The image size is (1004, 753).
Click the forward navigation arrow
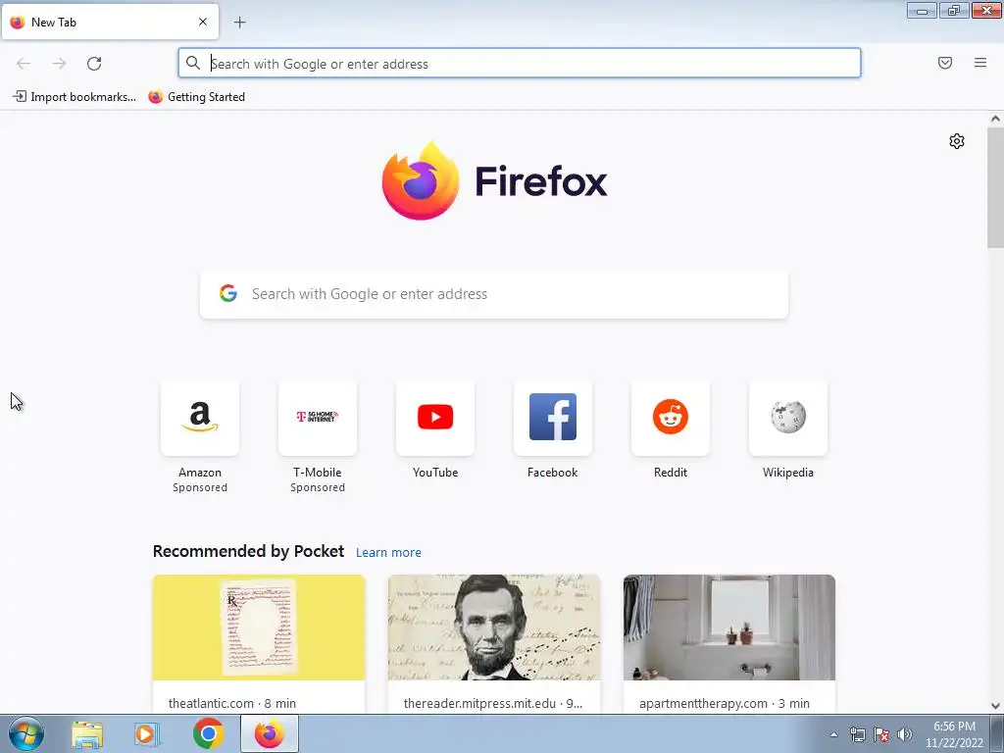coord(59,64)
